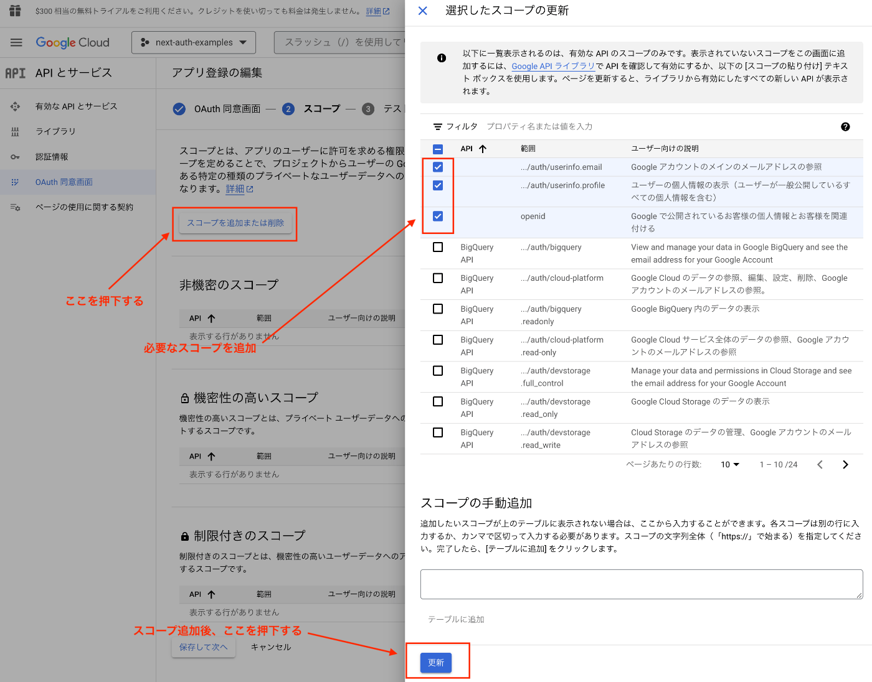Screen dimensions: 872x682
Task: Click テーブルに追加 button
Action: tap(456, 619)
